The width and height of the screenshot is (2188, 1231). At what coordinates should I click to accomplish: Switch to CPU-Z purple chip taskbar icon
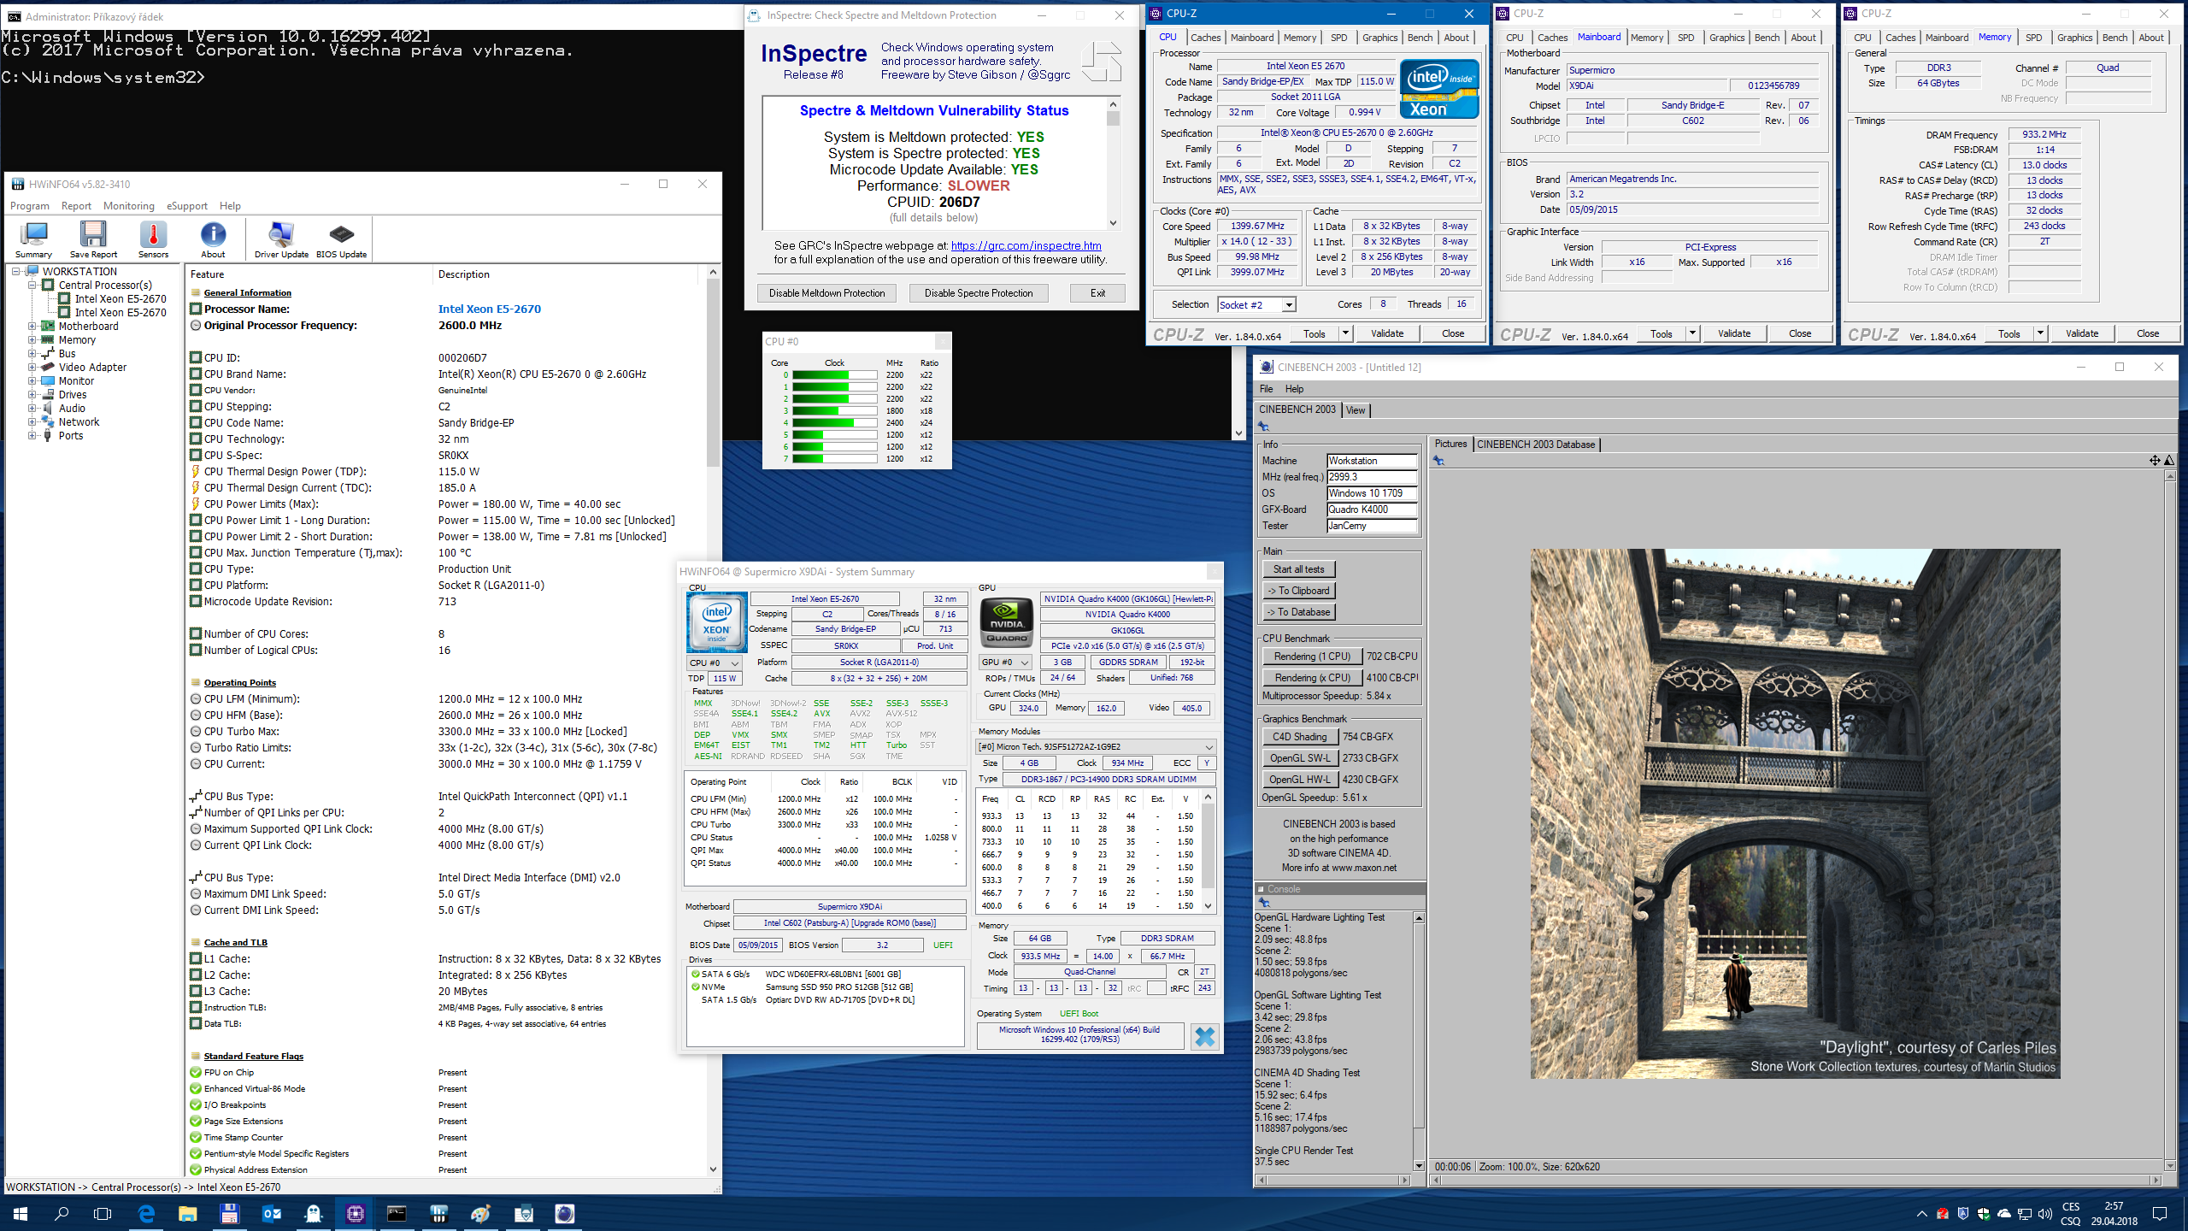(x=355, y=1213)
